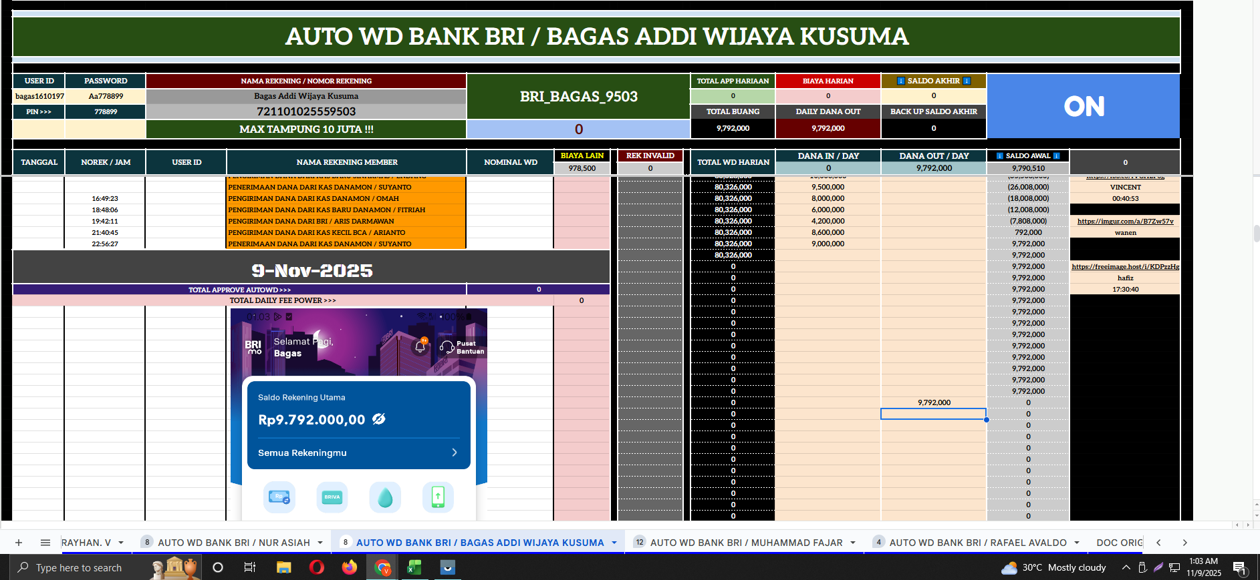
Task: Switch to AUTO WD BANK BRI / NUR ASIAH tab
Action: tap(234, 543)
